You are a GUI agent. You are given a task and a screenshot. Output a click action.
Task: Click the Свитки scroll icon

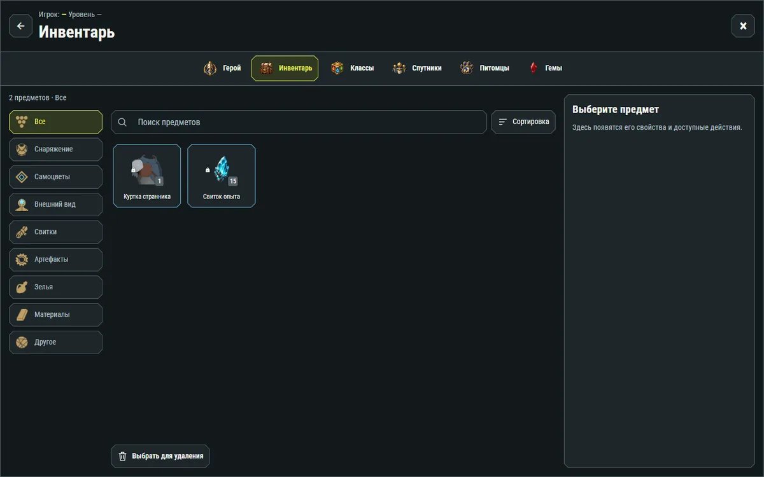(x=22, y=232)
